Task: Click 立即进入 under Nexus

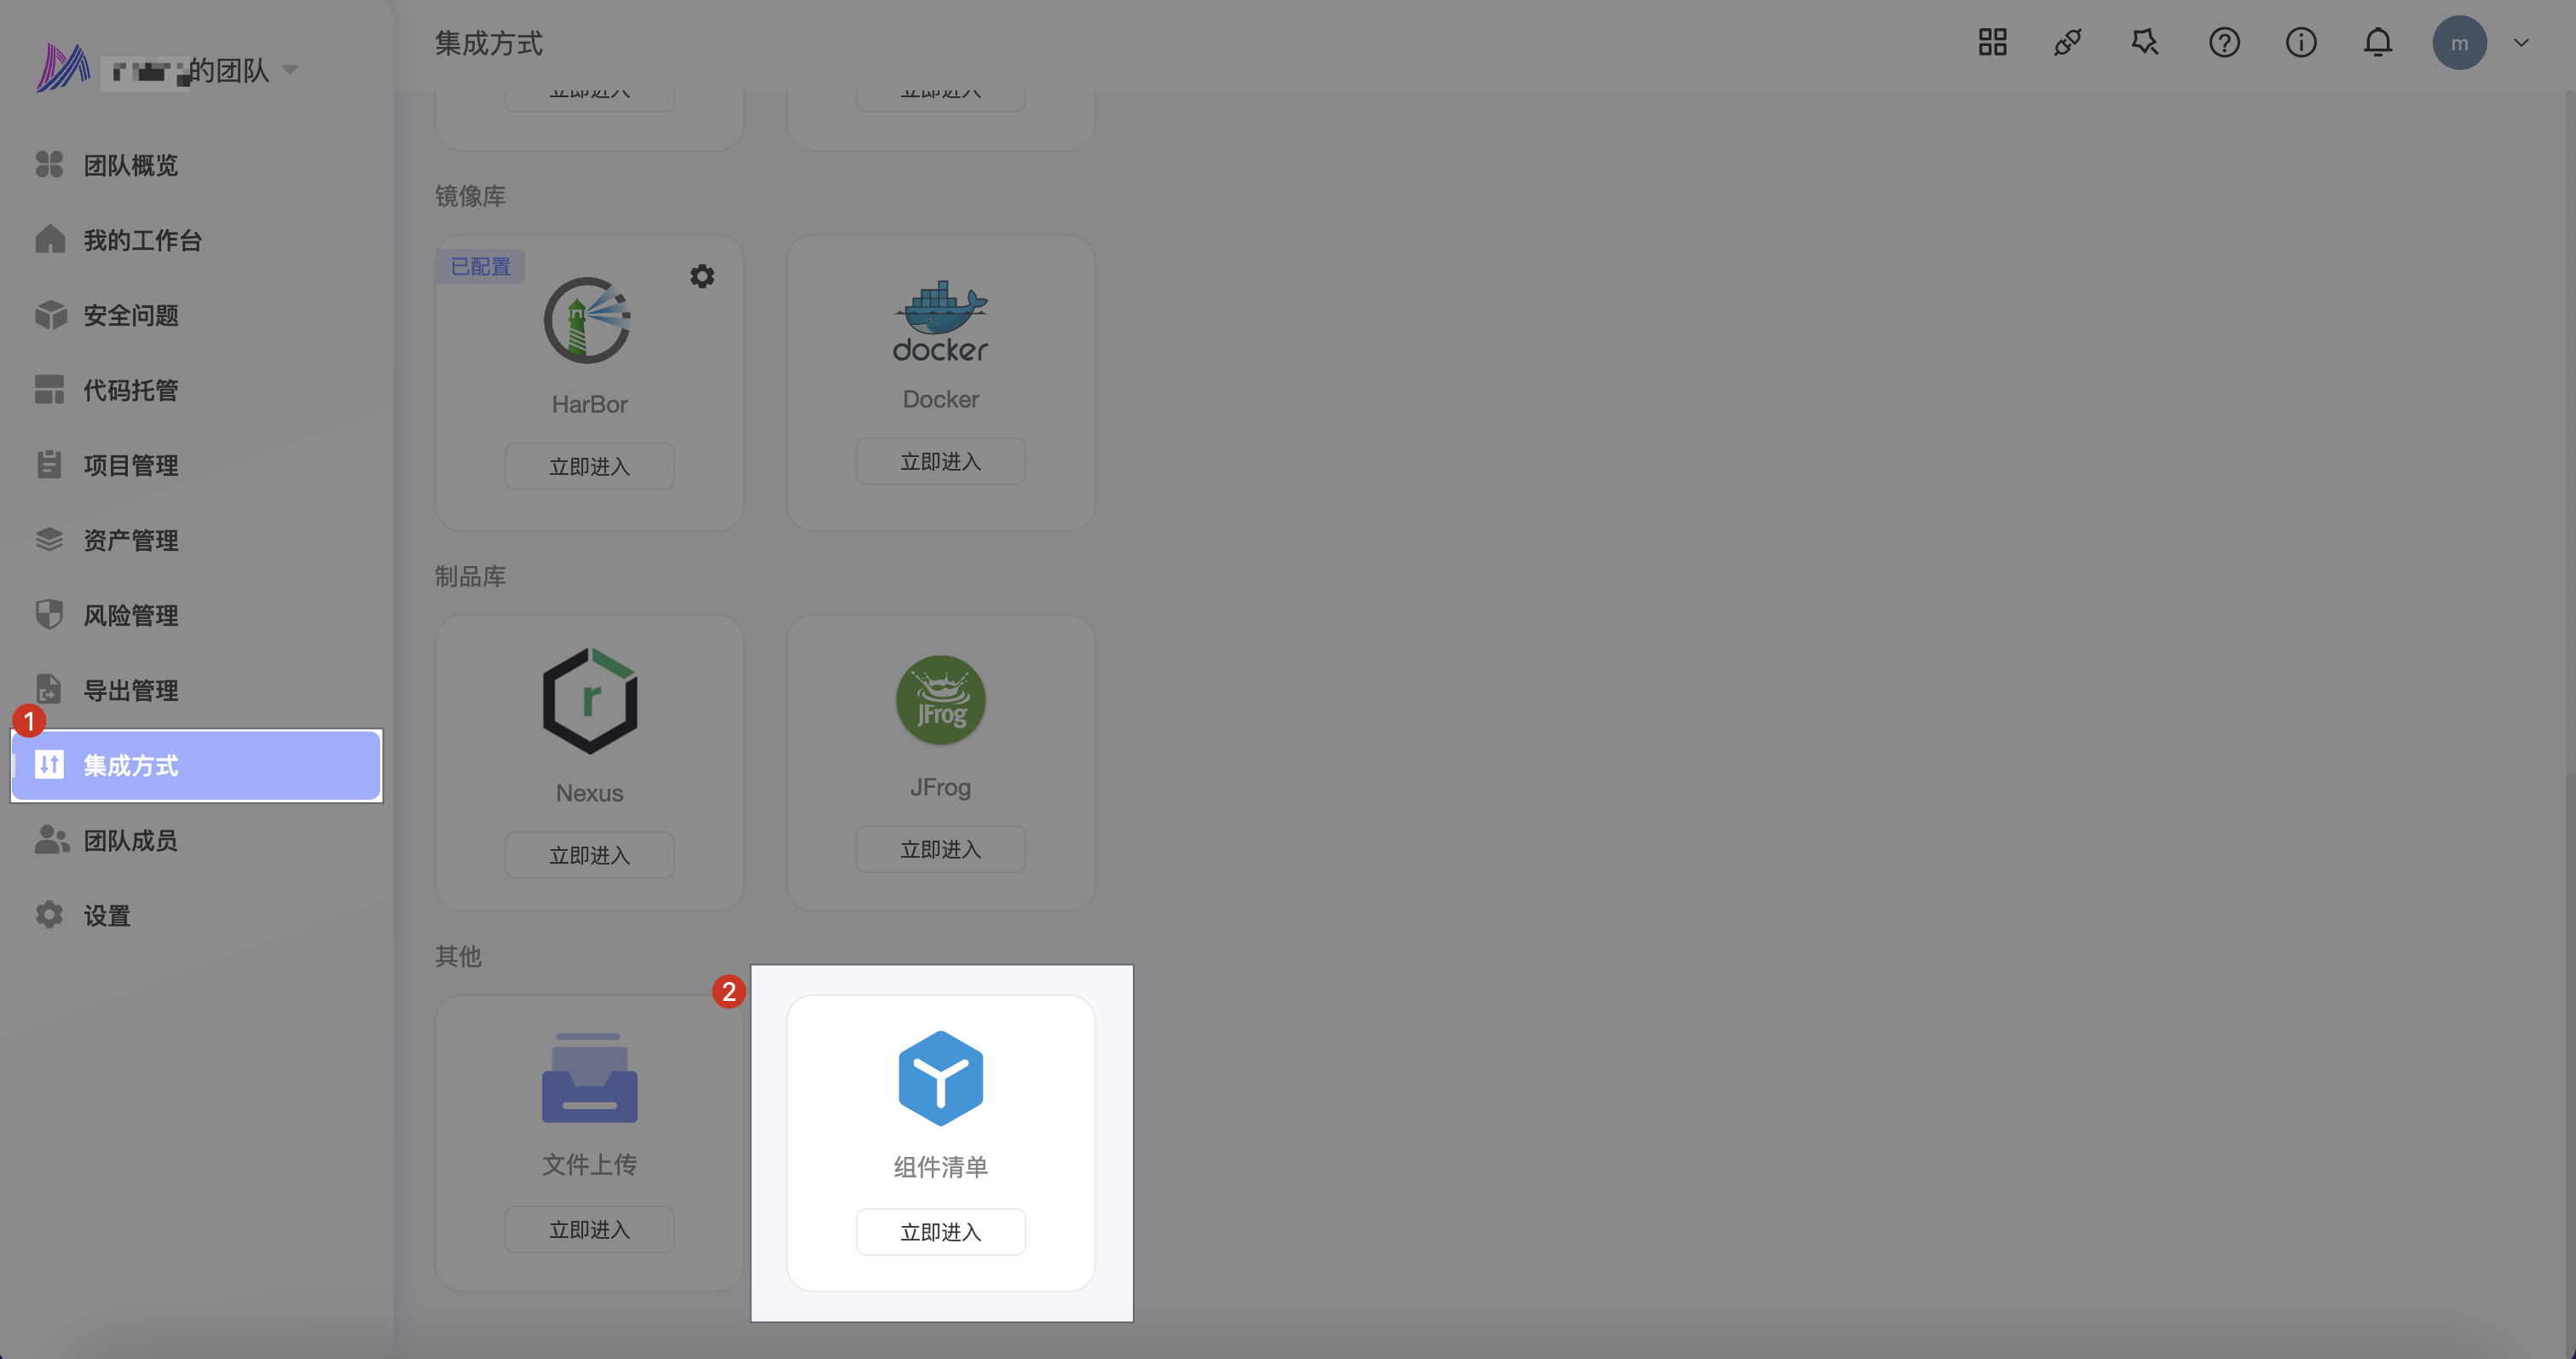Action: point(589,855)
